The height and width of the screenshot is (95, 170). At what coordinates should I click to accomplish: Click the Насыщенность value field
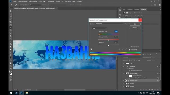click(x=116, y=37)
